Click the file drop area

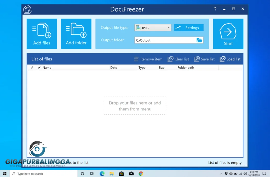[x=135, y=106]
